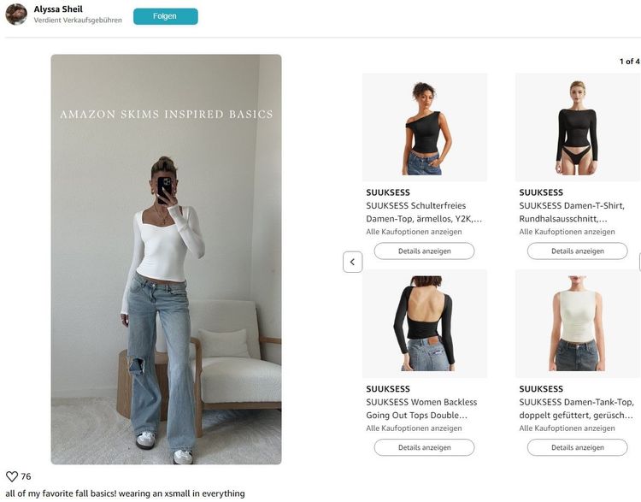This screenshot has width=641, height=502.
Task: Select the long-sleeve black shirt thumbnail
Action: click(x=577, y=127)
